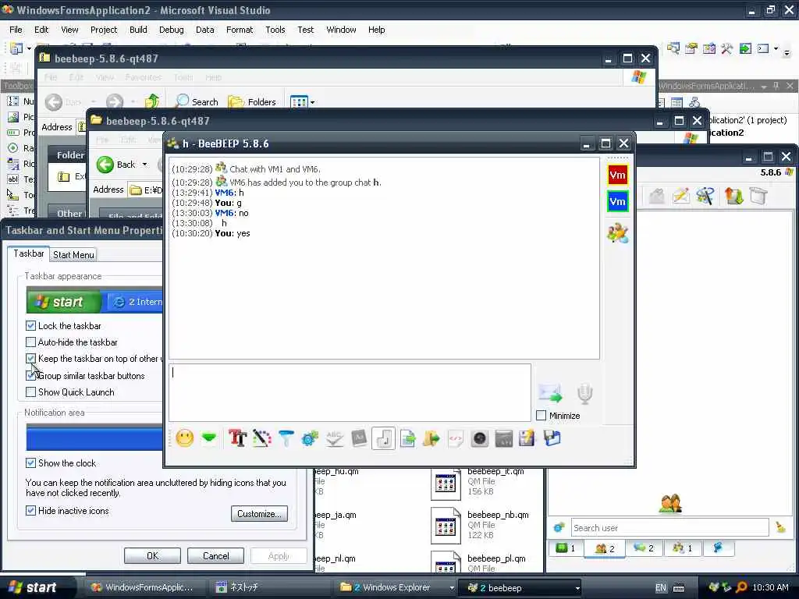The width and height of the screenshot is (799, 599).
Task: Toggle Show the clock checkbox
Action: point(30,463)
